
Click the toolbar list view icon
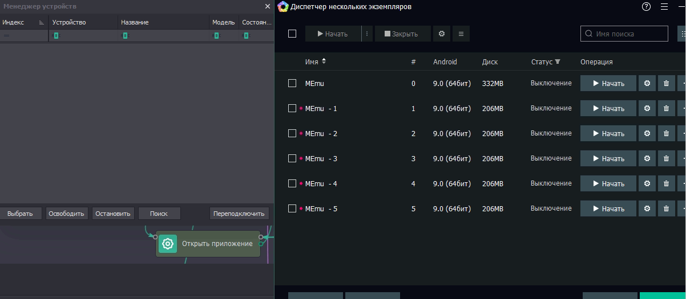[x=461, y=34]
